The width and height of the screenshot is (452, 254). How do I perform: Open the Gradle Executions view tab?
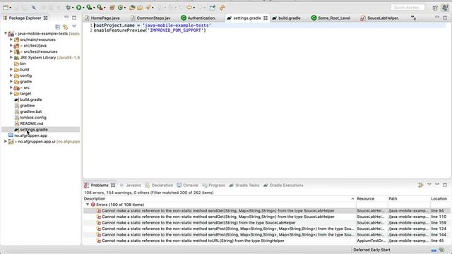(x=283, y=185)
